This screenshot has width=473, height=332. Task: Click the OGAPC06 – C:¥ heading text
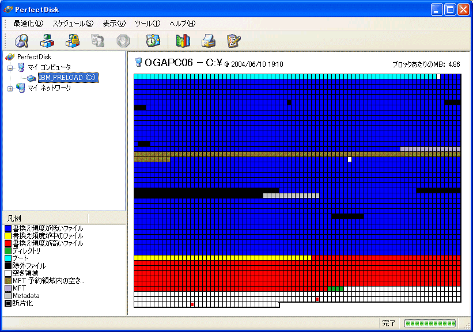click(x=183, y=62)
